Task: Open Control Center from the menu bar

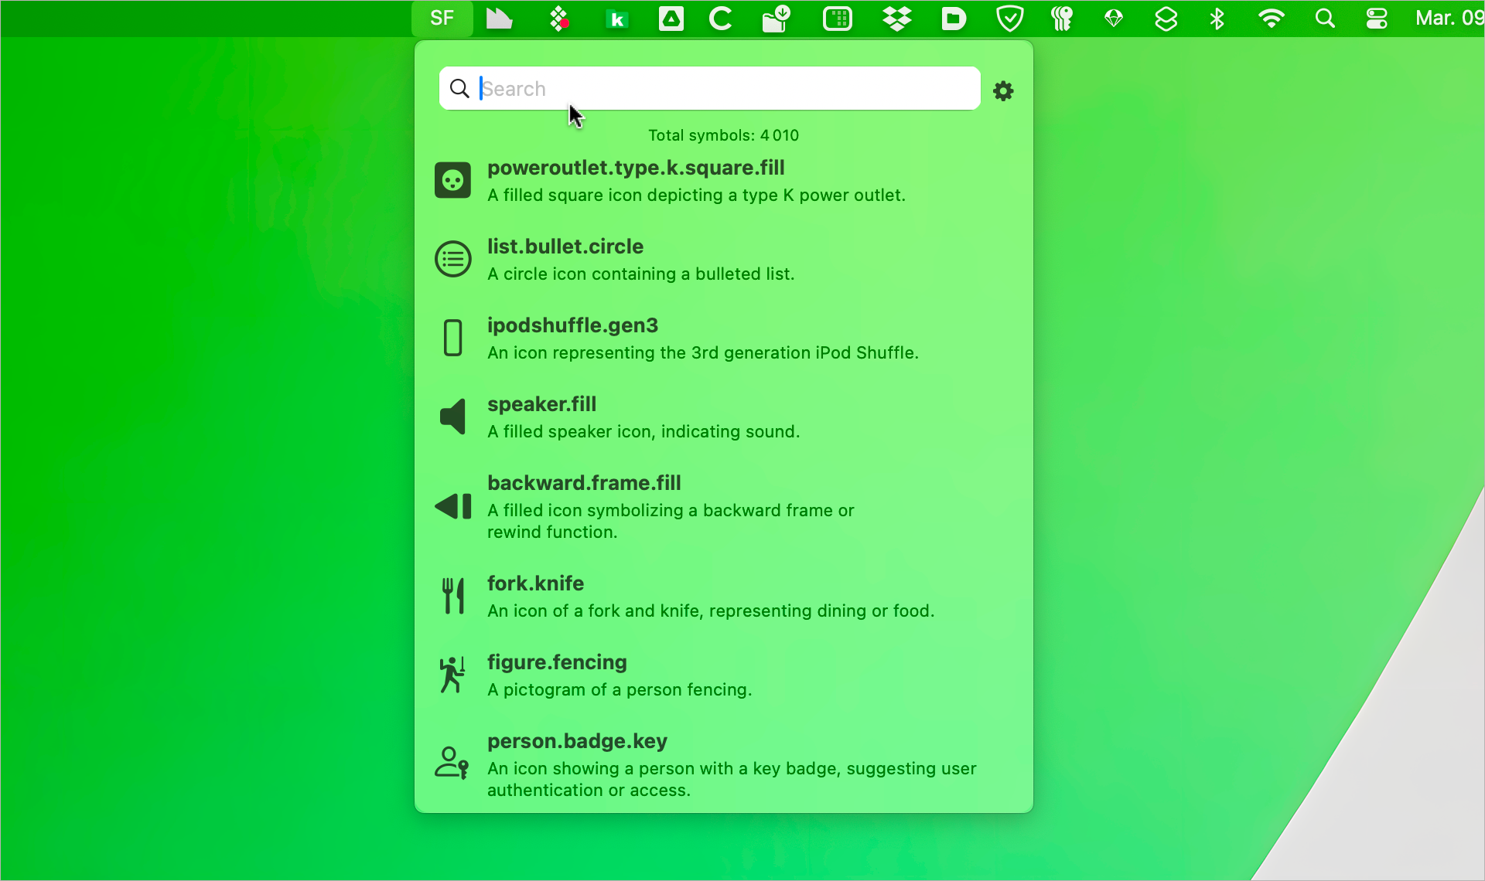Action: click(1377, 19)
